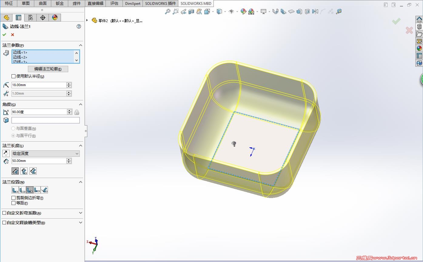
Task: Select outer virtual sharp length reference
Action: 15,171
